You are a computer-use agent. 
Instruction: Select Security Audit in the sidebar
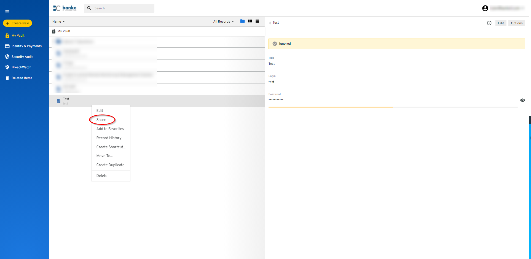pyautogui.click(x=22, y=56)
